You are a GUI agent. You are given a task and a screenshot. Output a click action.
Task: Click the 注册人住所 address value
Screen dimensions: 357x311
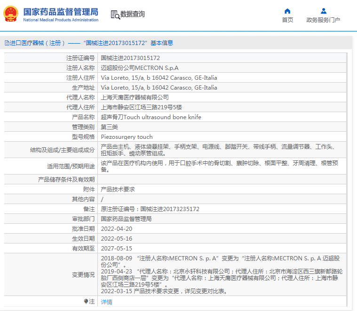coord(159,78)
